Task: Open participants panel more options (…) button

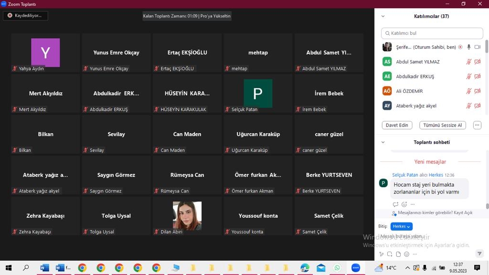Action: click(x=477, y=125)
